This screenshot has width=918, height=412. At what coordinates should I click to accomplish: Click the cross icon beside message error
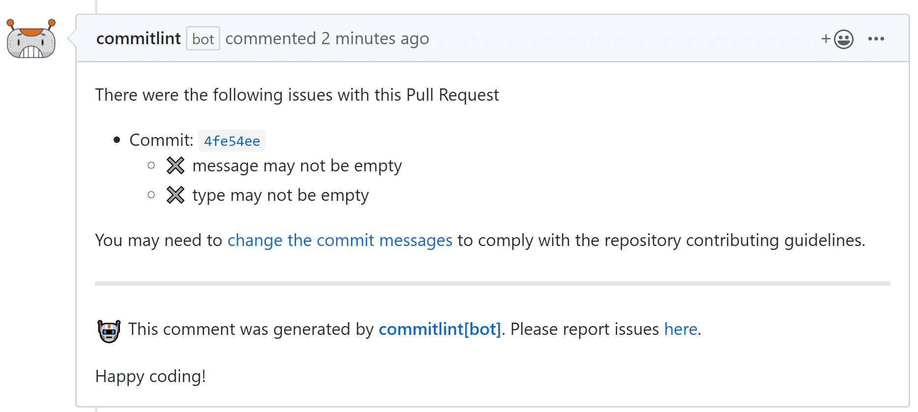175,166
